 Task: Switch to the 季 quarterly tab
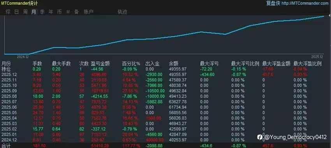click(42, 12)
